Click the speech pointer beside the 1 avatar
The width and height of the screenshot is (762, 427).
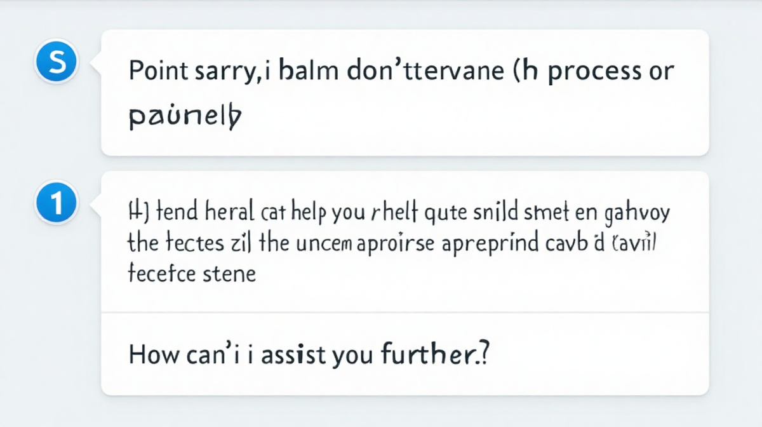click(96, 204)
